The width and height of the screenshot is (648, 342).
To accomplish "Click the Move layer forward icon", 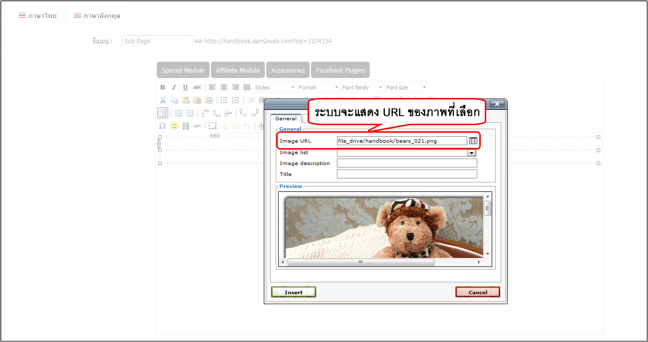I will [224, 126].
